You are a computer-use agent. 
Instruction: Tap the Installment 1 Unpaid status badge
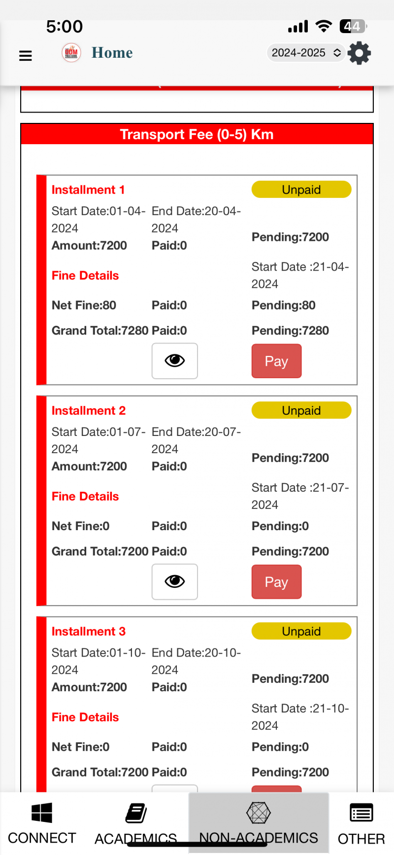301,190
